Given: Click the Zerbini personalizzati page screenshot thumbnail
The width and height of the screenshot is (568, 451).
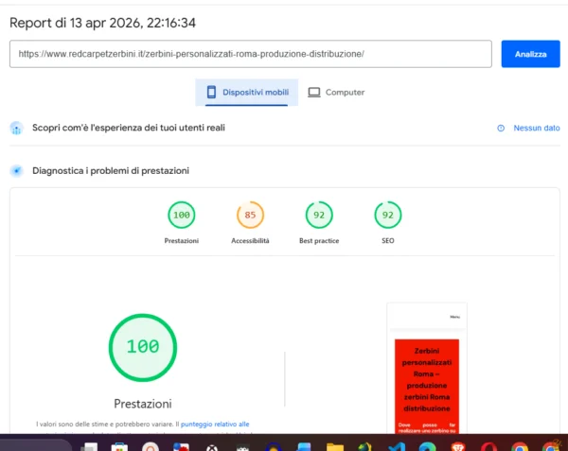Looking at the screenshot, I should [427, 368].
